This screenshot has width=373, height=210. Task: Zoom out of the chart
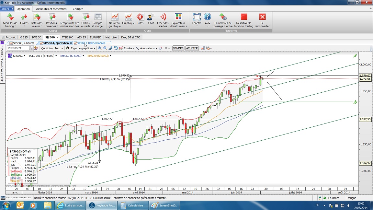click(105, 48)
